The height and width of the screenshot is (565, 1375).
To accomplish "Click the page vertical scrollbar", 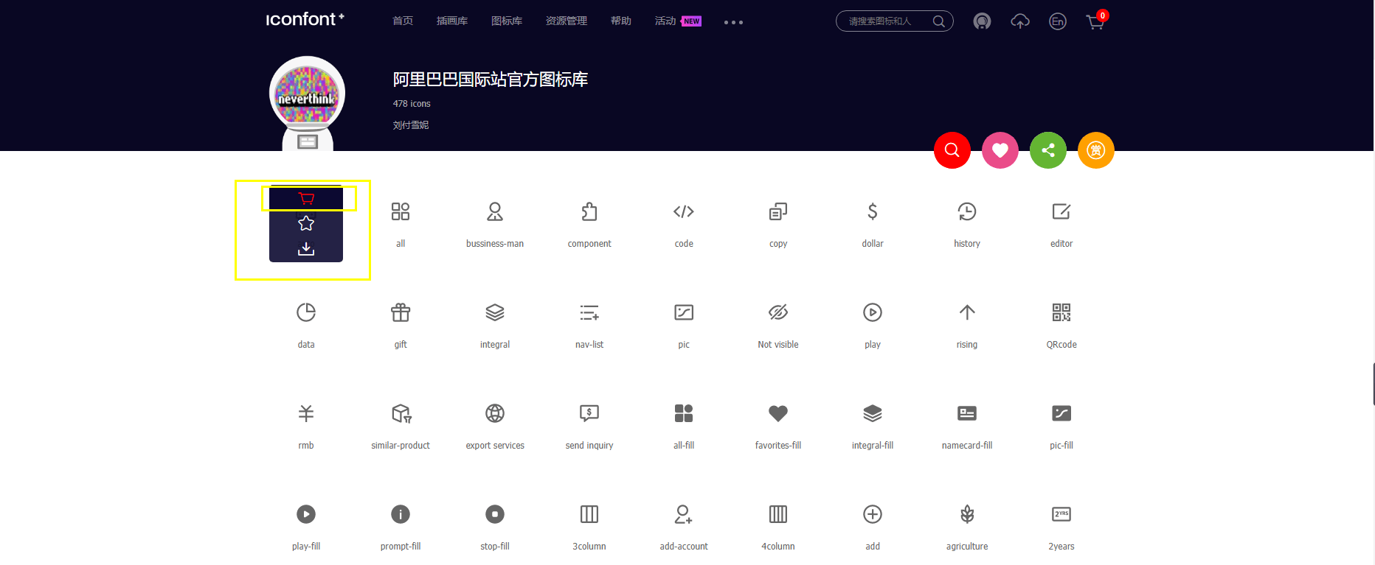I will click(1374, 383).
